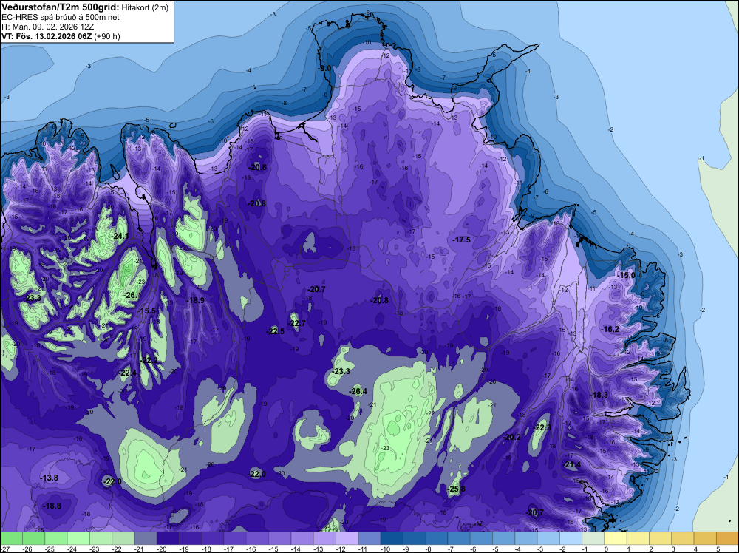Select the legend swatch labeled -23
The width and height of the screenshot is (739, 553).
[x=101, y=538]
